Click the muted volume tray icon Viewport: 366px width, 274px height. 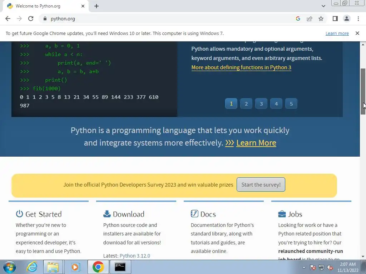[x=330, y=267]
